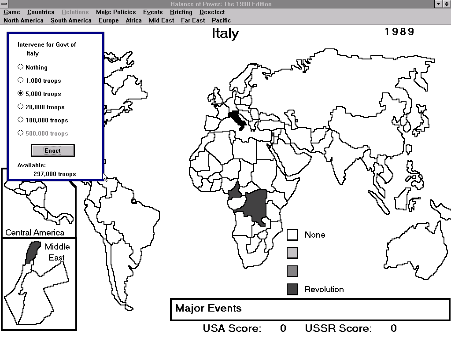Click Deselect in the menu bar
The image size is (451, 338).
[212, 12]
